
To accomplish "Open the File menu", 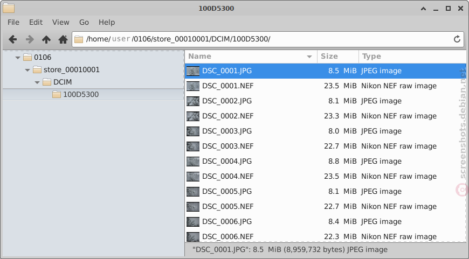I will pyautogui.click(x=13, y=23).
